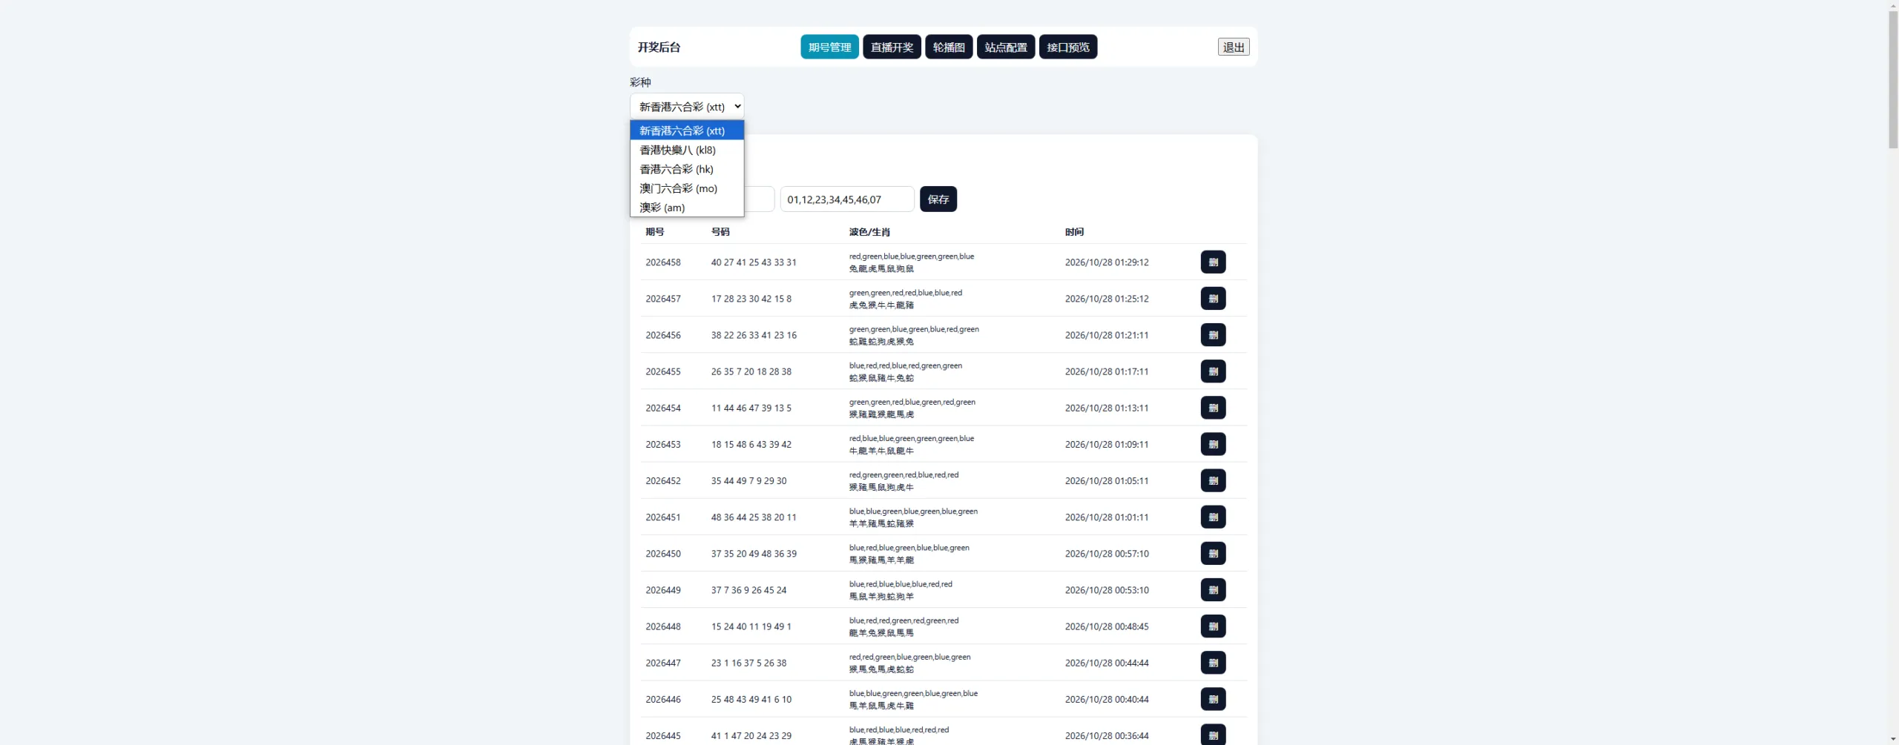1899x745 pixels.
Task: Click the 退出 logout button
Action: 1234,47
